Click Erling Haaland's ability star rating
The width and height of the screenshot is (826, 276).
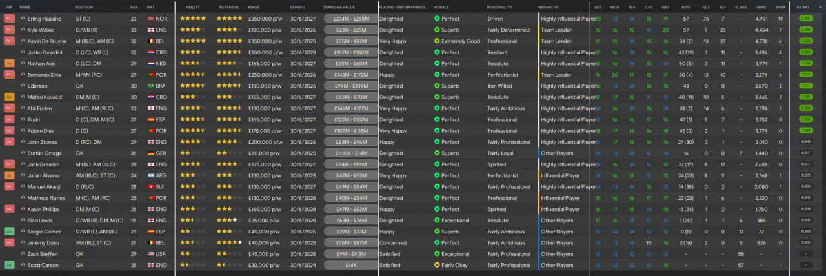coord(193,19)
